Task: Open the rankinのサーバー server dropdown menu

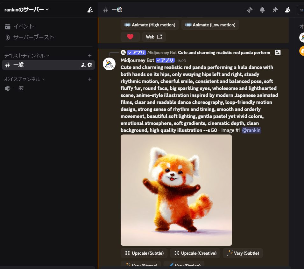Action: point(27,10)
